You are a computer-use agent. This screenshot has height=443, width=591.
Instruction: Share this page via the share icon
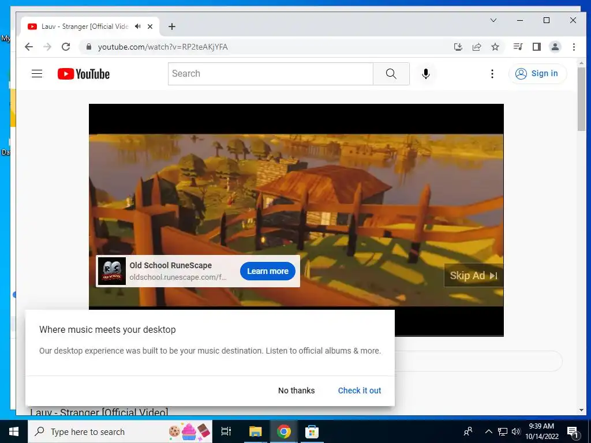point(477,47)
